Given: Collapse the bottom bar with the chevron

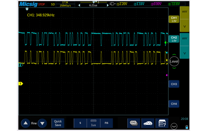Looking at the screenshot, I should [x=174, y=126].
